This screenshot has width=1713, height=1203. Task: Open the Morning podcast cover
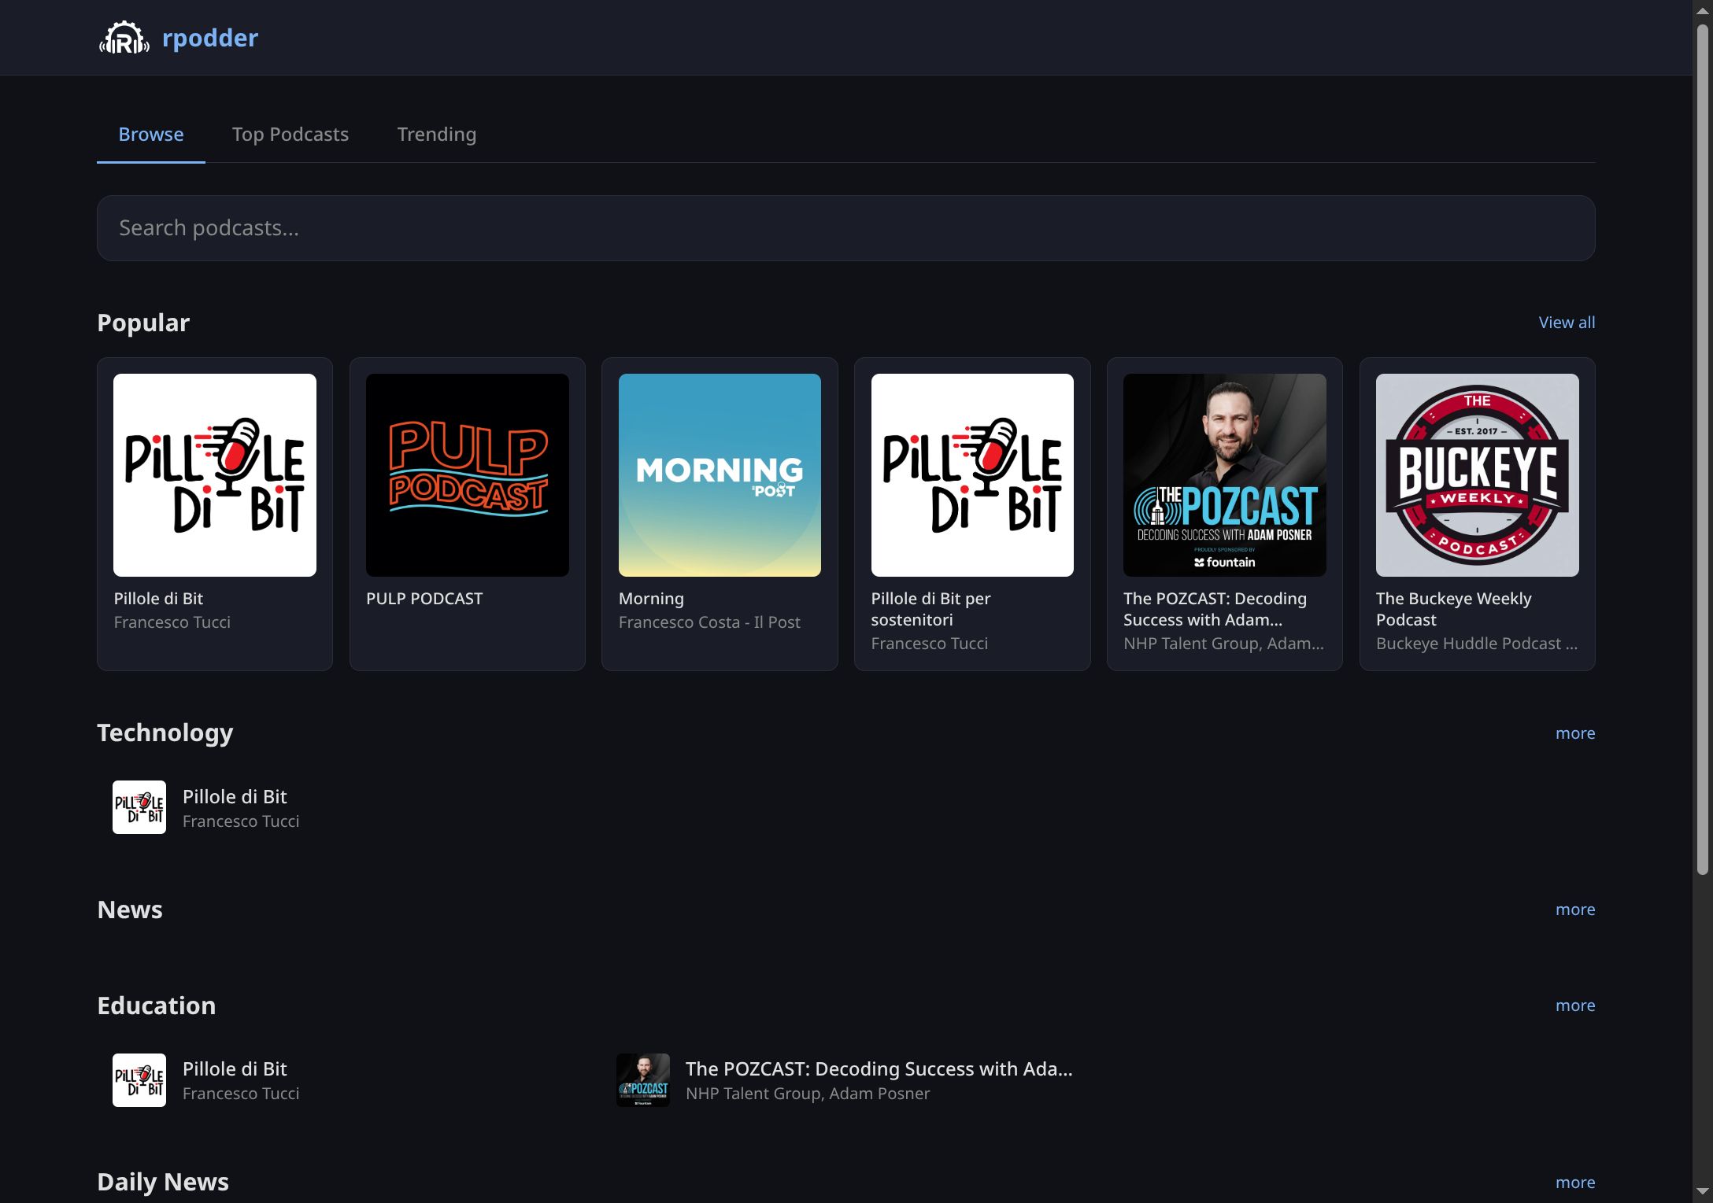719,474
